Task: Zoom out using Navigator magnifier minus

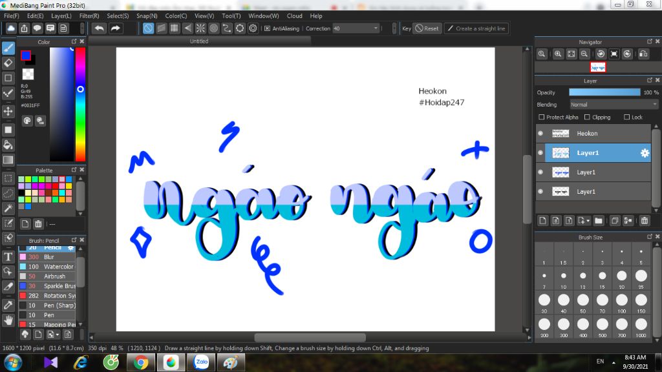Action: pyautogui.click(x=584, y=54)
